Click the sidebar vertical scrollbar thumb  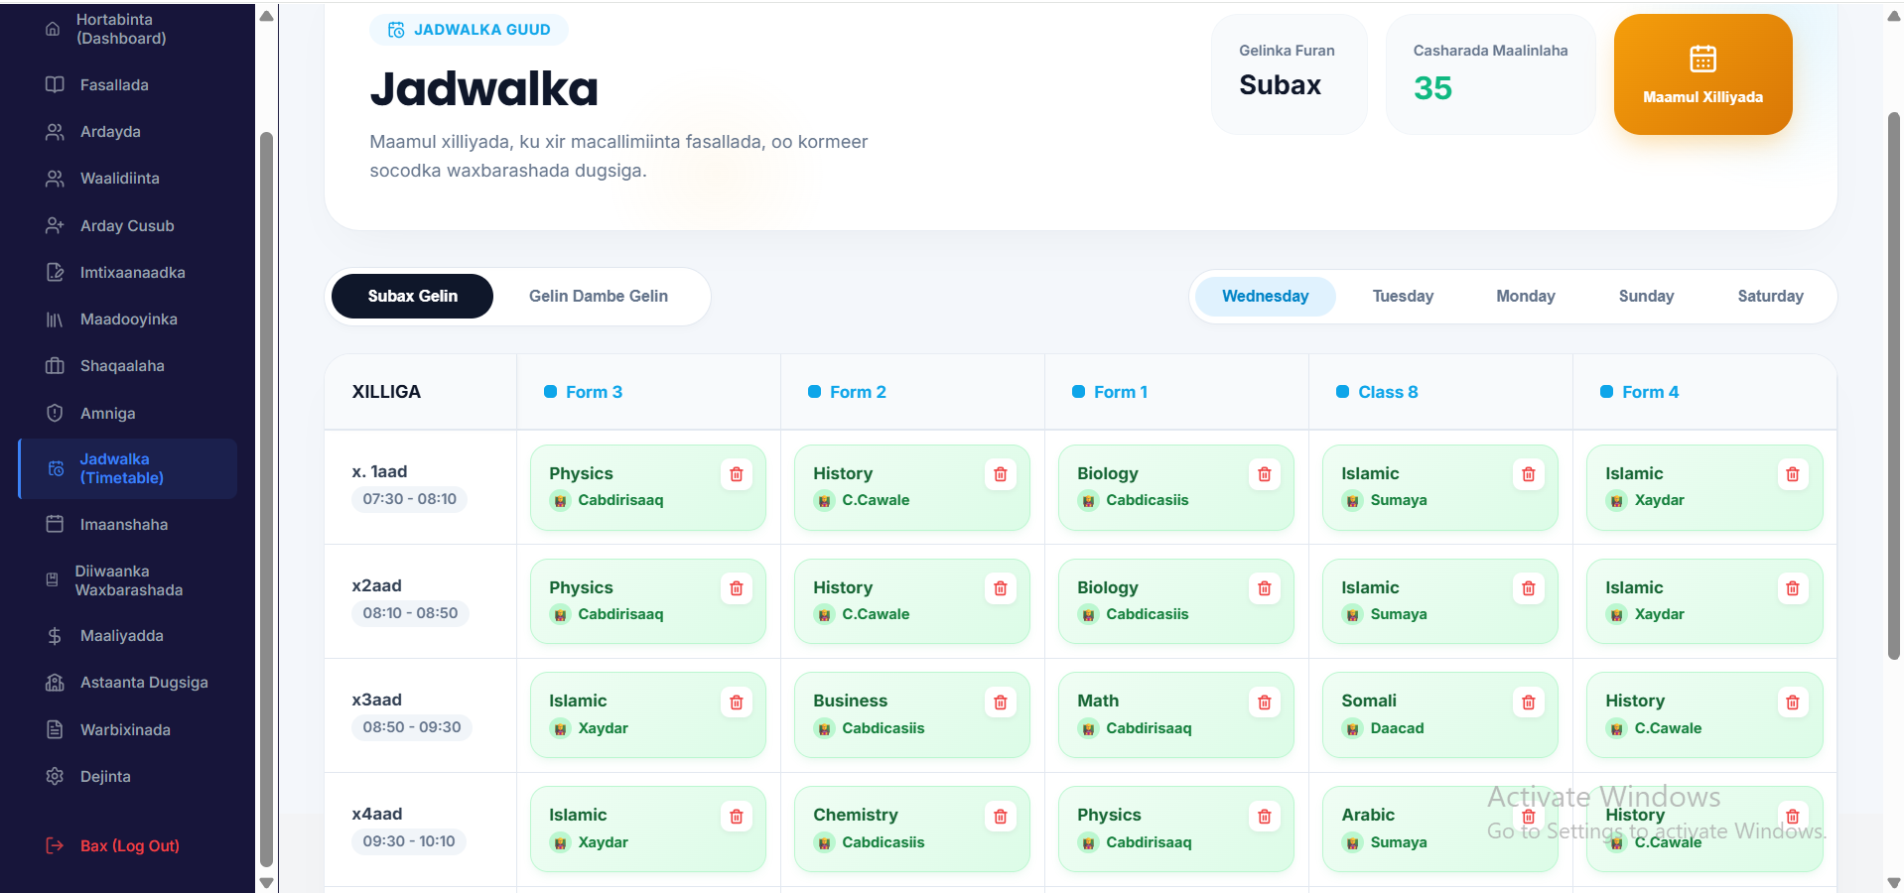(x=266, y=499)
